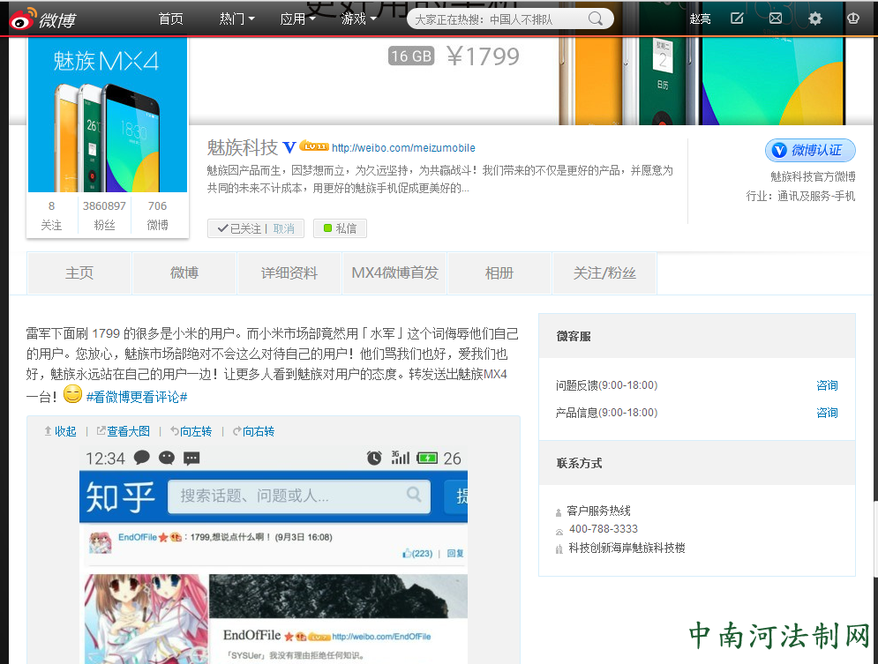The height and width of the screenshot is (664, 878).
Task: Switch to the MX4微博首发 tab
Action: 394,273
